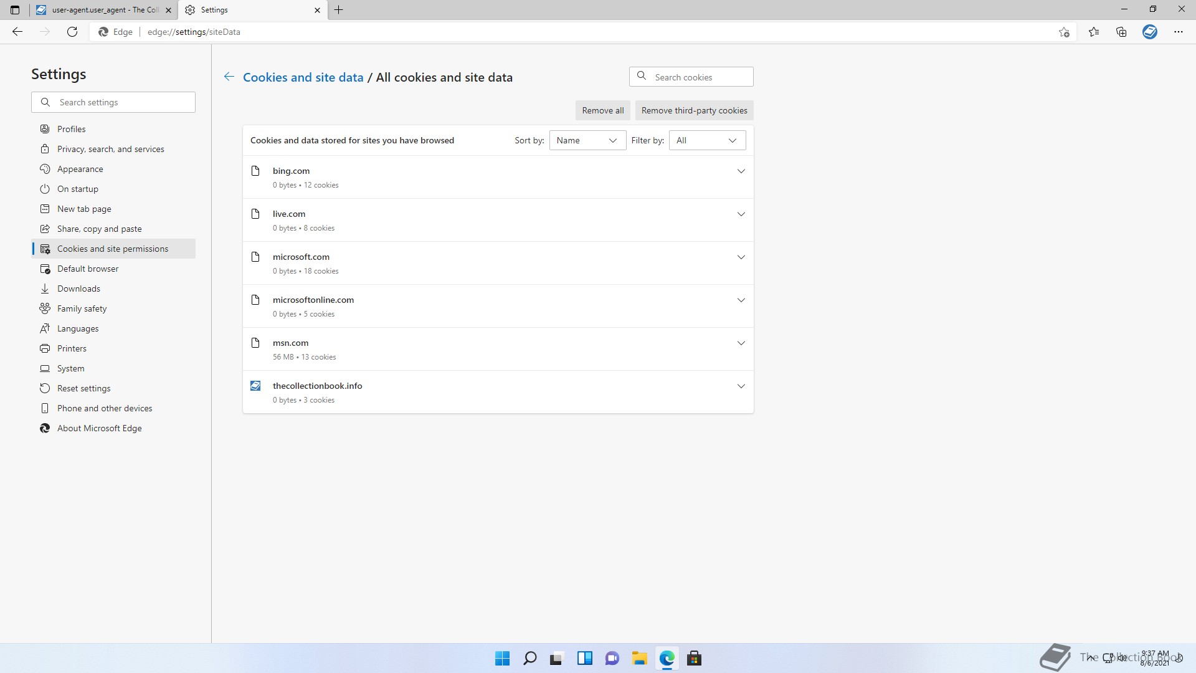Viewport: 1196px width, 673px height.
Task: Open File Explorer from taskbar
Action: [639, 658]
